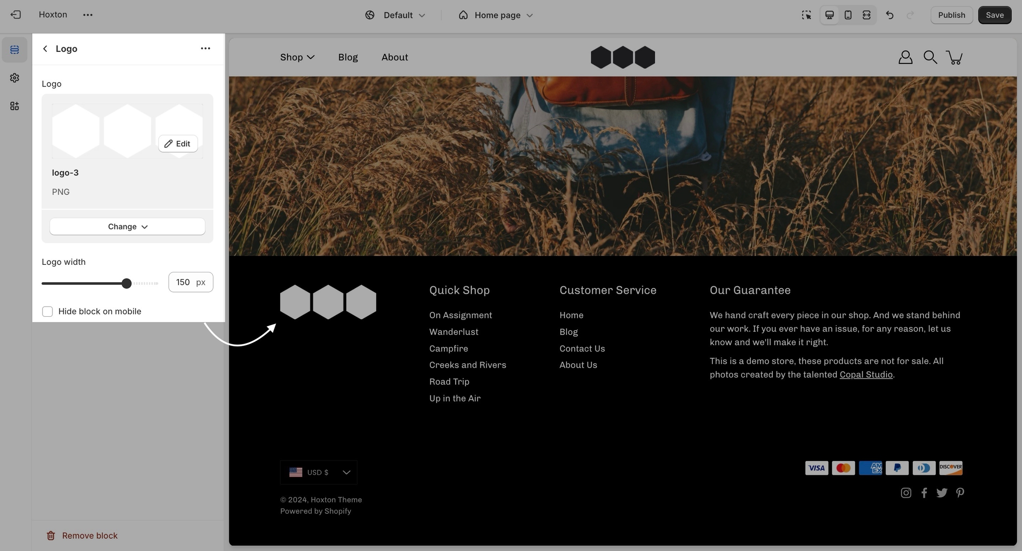Click the Save button
This screenshot has height=551, width=1022.
(994, 15)
